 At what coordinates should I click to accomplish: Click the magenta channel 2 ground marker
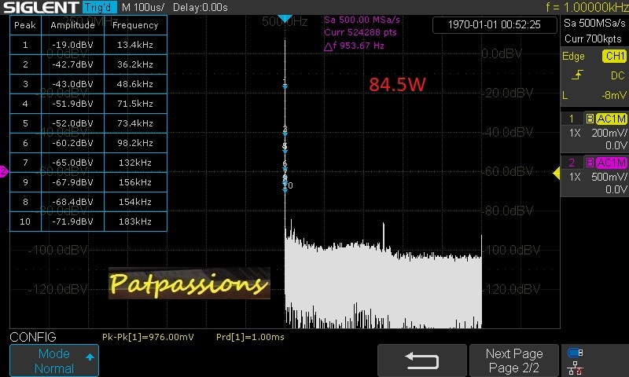click(x=3, y=171)
